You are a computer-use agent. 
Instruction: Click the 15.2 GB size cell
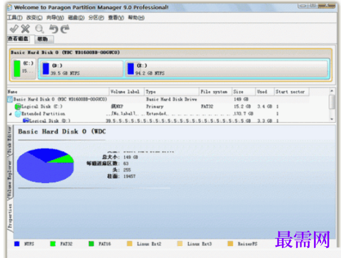[242, 106]
